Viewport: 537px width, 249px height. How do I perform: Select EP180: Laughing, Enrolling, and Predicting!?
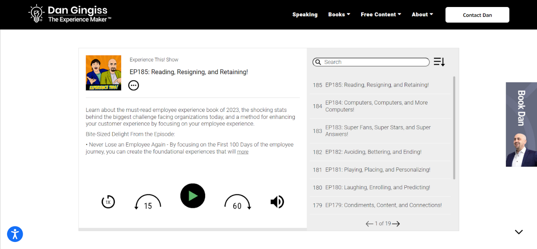380,188
